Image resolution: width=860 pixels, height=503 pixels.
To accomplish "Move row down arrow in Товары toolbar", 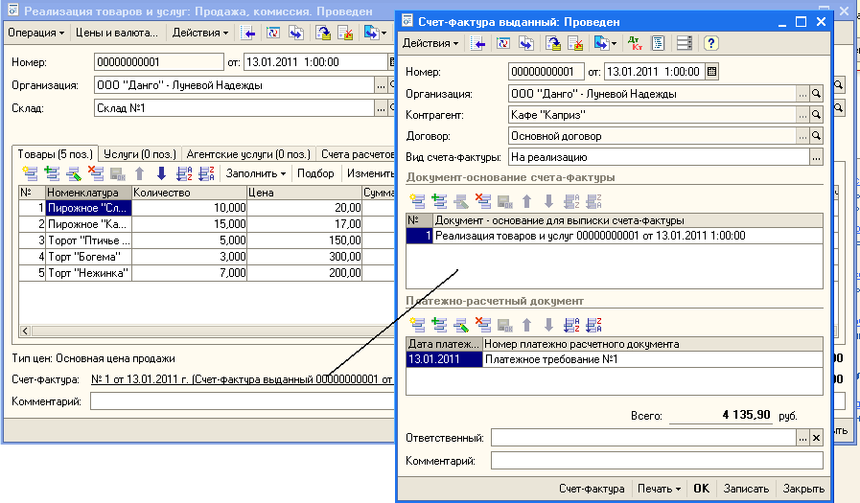I will 161,173.
